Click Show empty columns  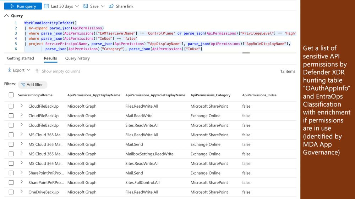pyautogui.click(x=61, y=71)
